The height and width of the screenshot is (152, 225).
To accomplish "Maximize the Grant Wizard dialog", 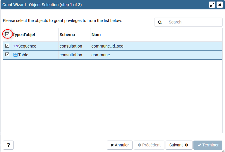I will coord(212,5).
